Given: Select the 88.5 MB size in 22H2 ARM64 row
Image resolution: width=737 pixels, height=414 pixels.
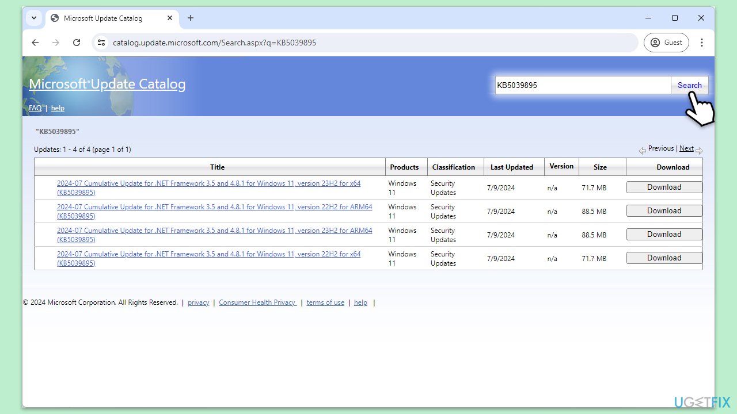Looking at the screenshot, I should tap(594, 212).
